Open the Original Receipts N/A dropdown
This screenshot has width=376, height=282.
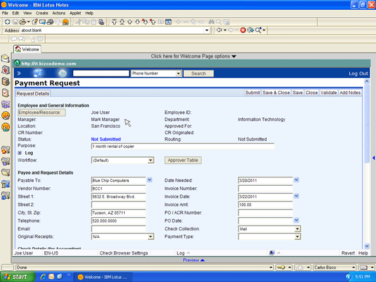click(x=150, y=237)
